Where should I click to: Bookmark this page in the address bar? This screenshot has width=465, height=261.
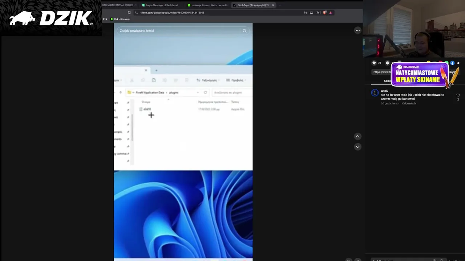(129, 13)
